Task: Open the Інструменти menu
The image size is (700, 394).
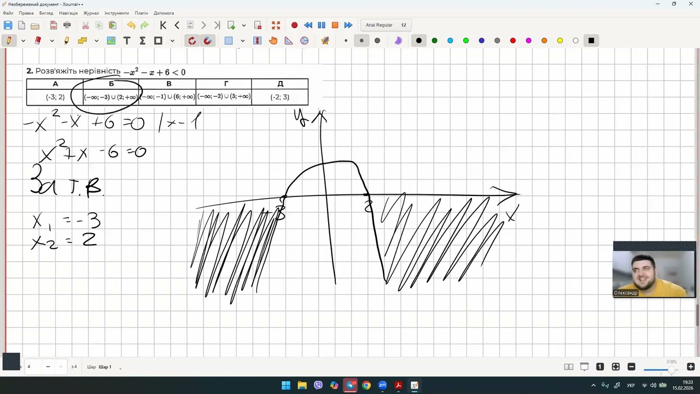Action: click(117, 13)
